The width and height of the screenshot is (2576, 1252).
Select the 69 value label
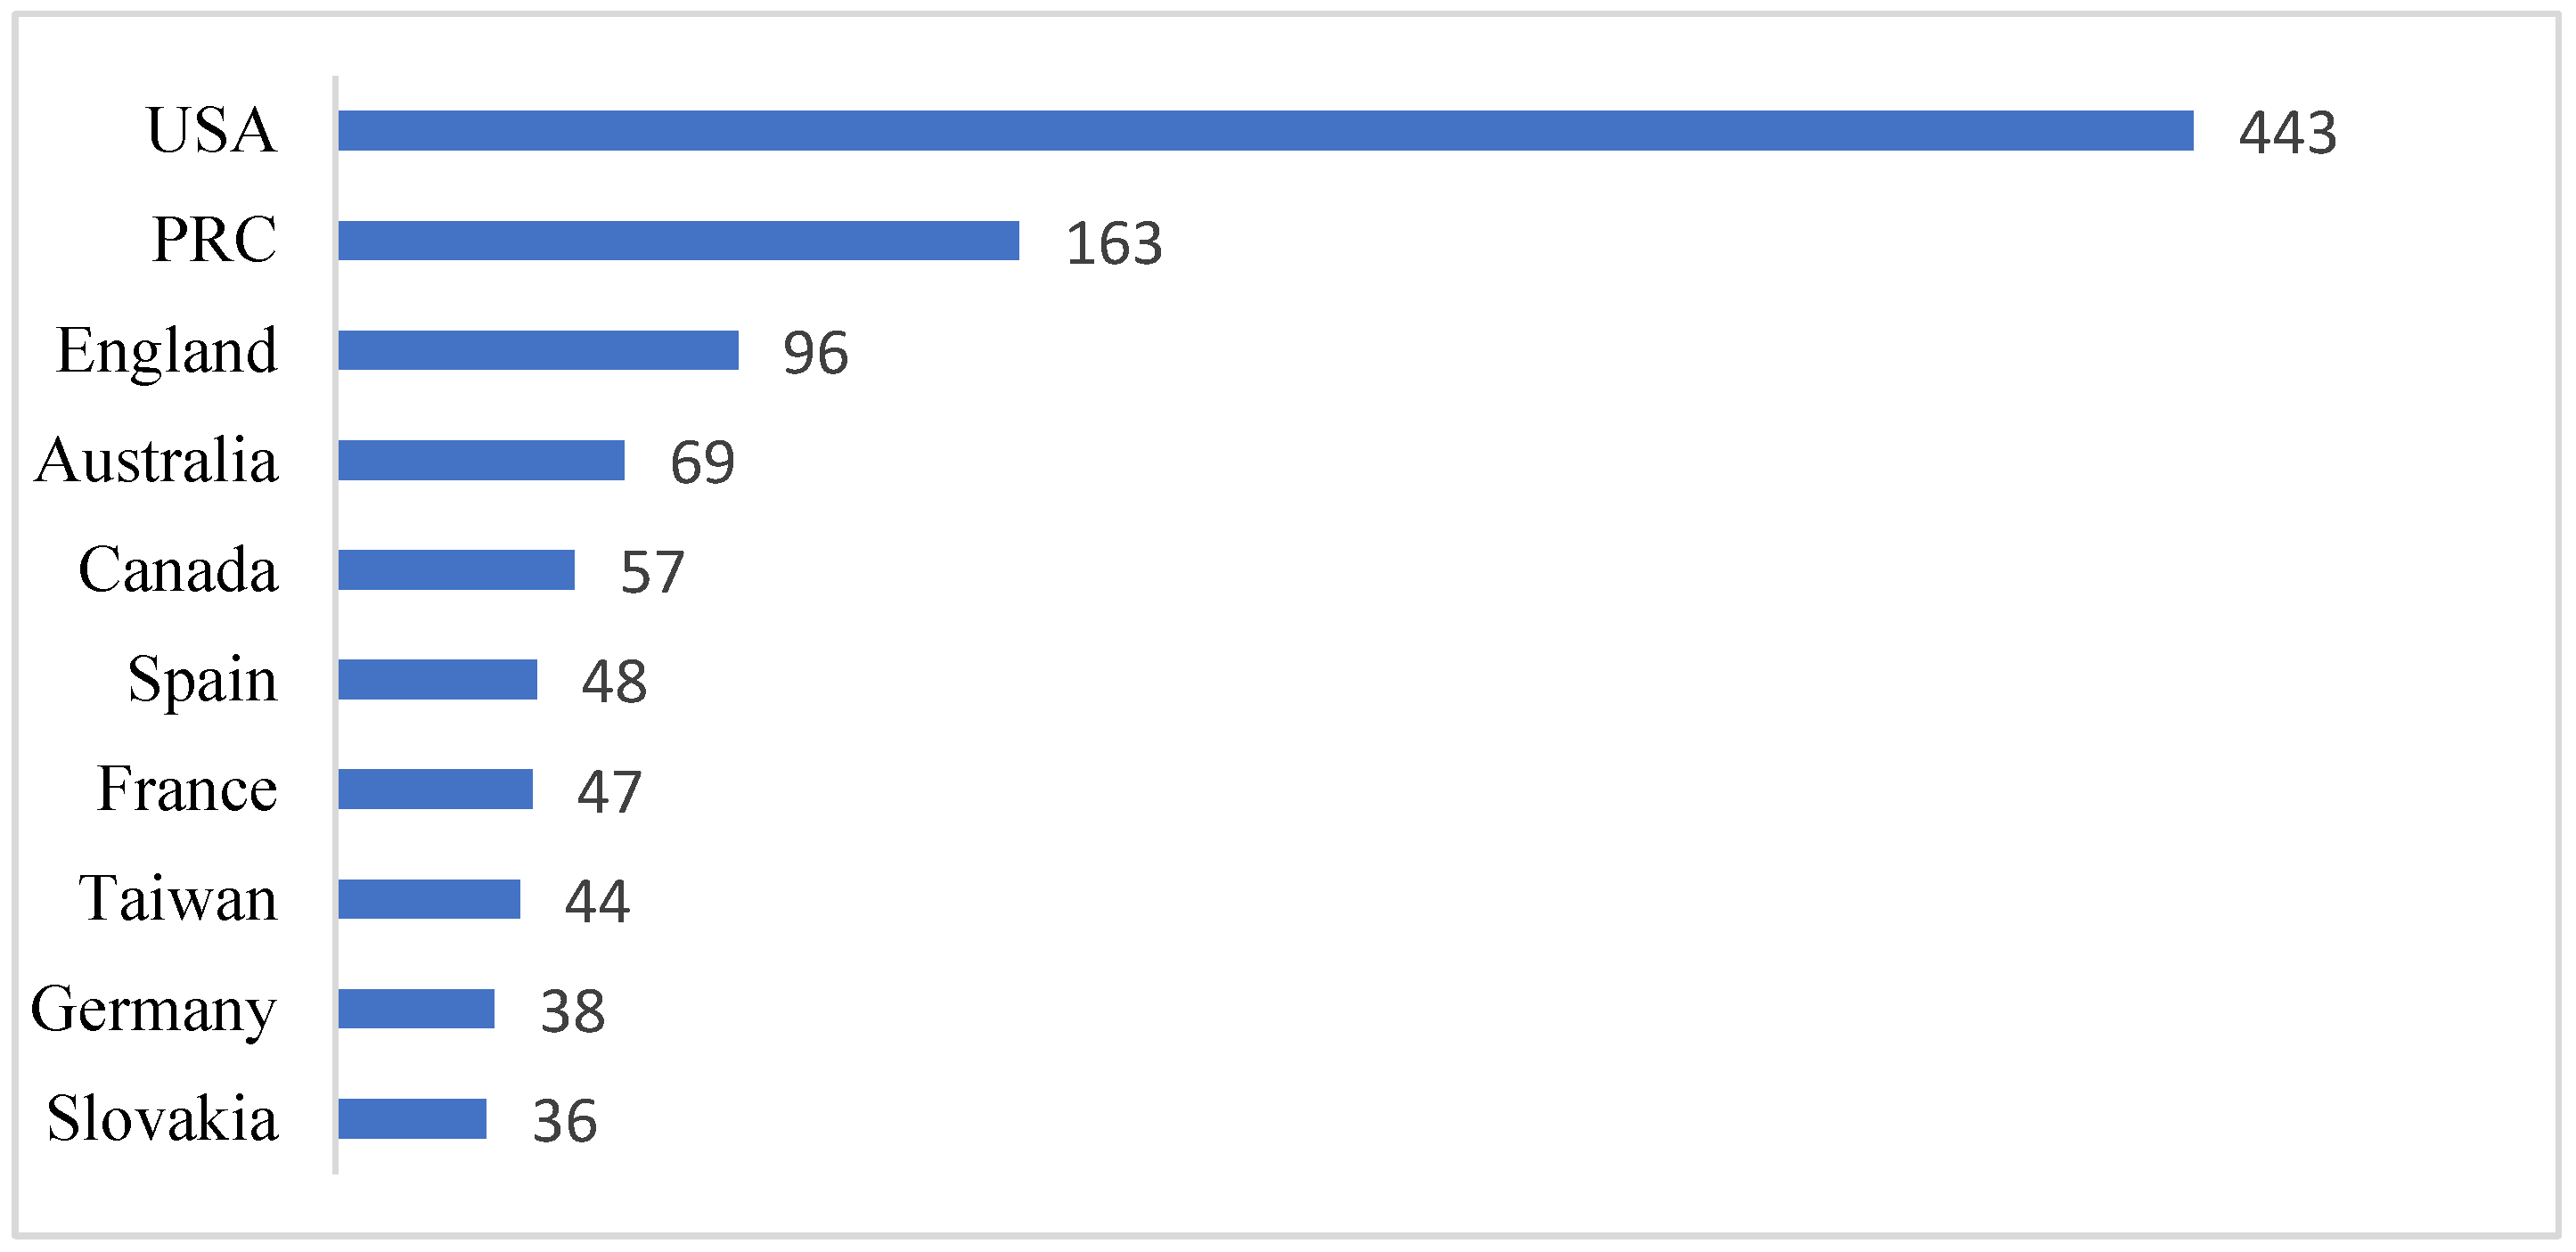(702, 463)
